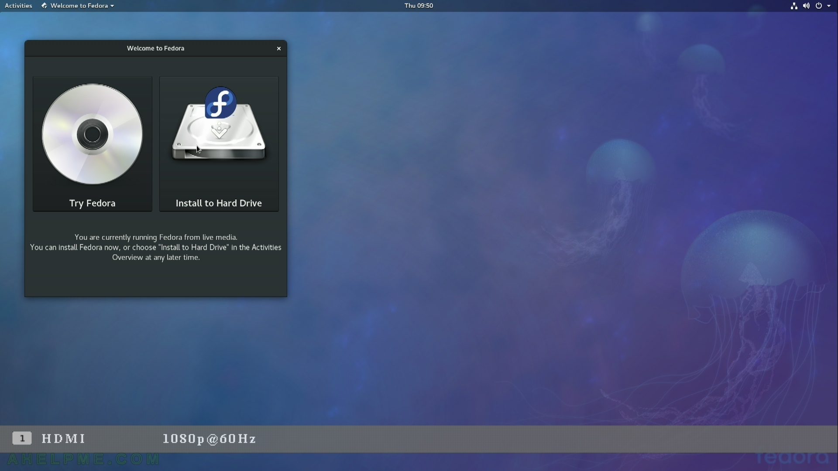Click the Try Fedora button
The height and width of the screenshot is (471, 838).
[x=92, y=143]
